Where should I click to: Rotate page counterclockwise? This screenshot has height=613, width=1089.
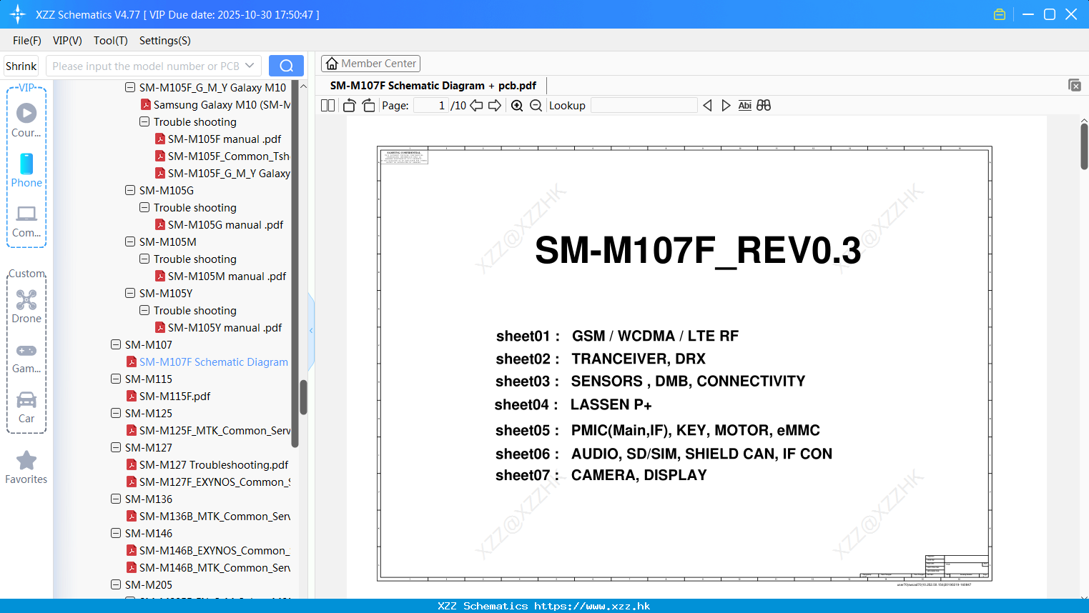pos(349,105)
